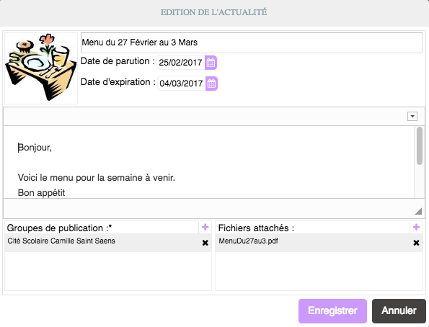Open the expiration date calendar picker

pyautogui.click(x=211, y=84)
